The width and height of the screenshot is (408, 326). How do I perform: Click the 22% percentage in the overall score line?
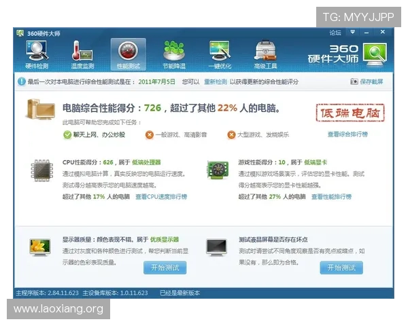click(x=227, y=108)
